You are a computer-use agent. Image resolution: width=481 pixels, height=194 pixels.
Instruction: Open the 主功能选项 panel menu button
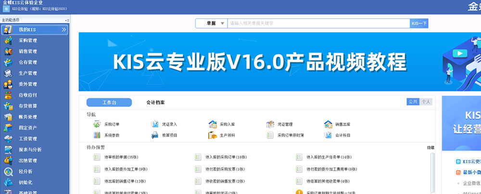67,20
